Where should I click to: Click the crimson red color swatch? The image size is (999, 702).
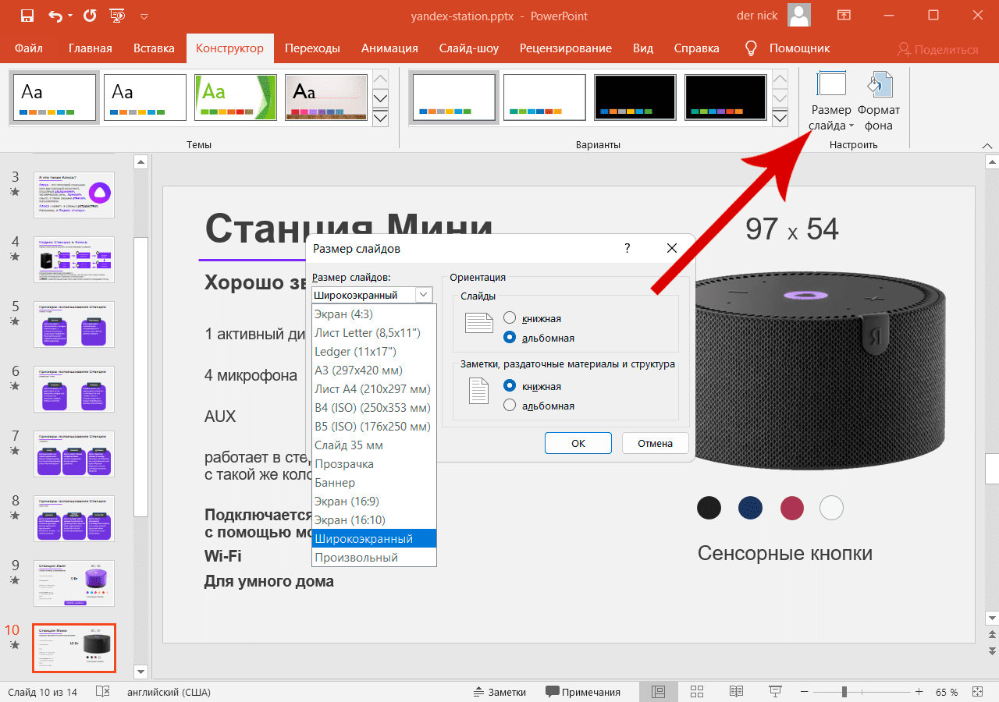[792, 508]
